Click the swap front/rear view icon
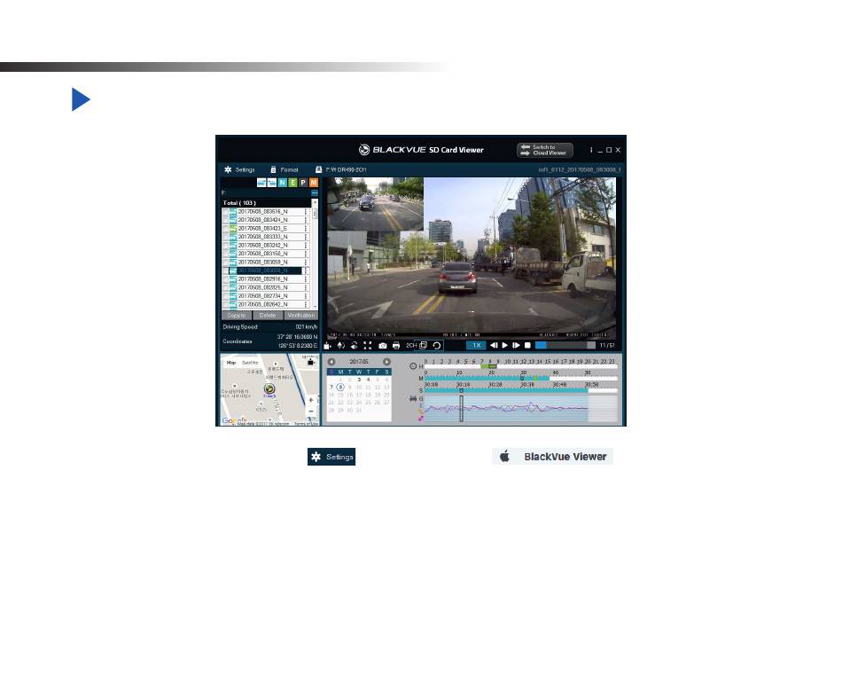 (437, 346)
